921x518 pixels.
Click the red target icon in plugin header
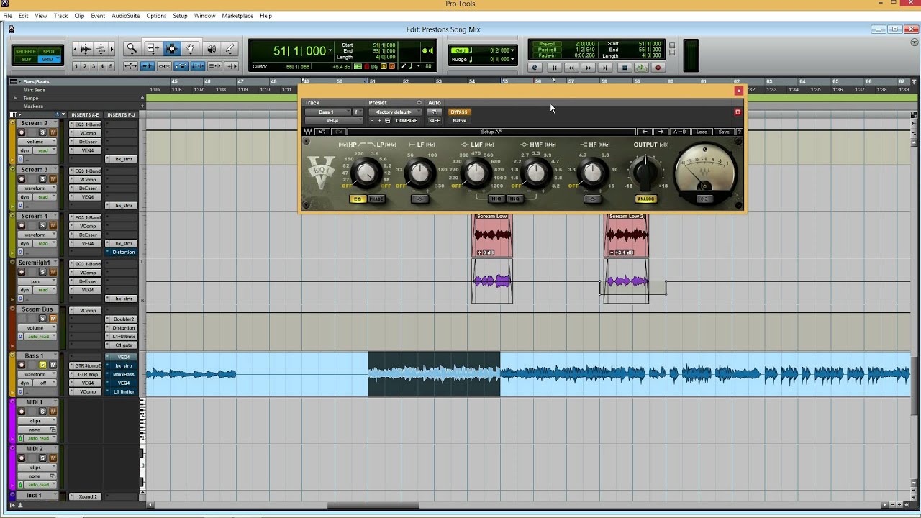[x=738, y=112]
